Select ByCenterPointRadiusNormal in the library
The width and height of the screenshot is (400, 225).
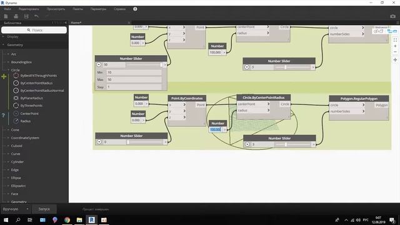[42, 91]
